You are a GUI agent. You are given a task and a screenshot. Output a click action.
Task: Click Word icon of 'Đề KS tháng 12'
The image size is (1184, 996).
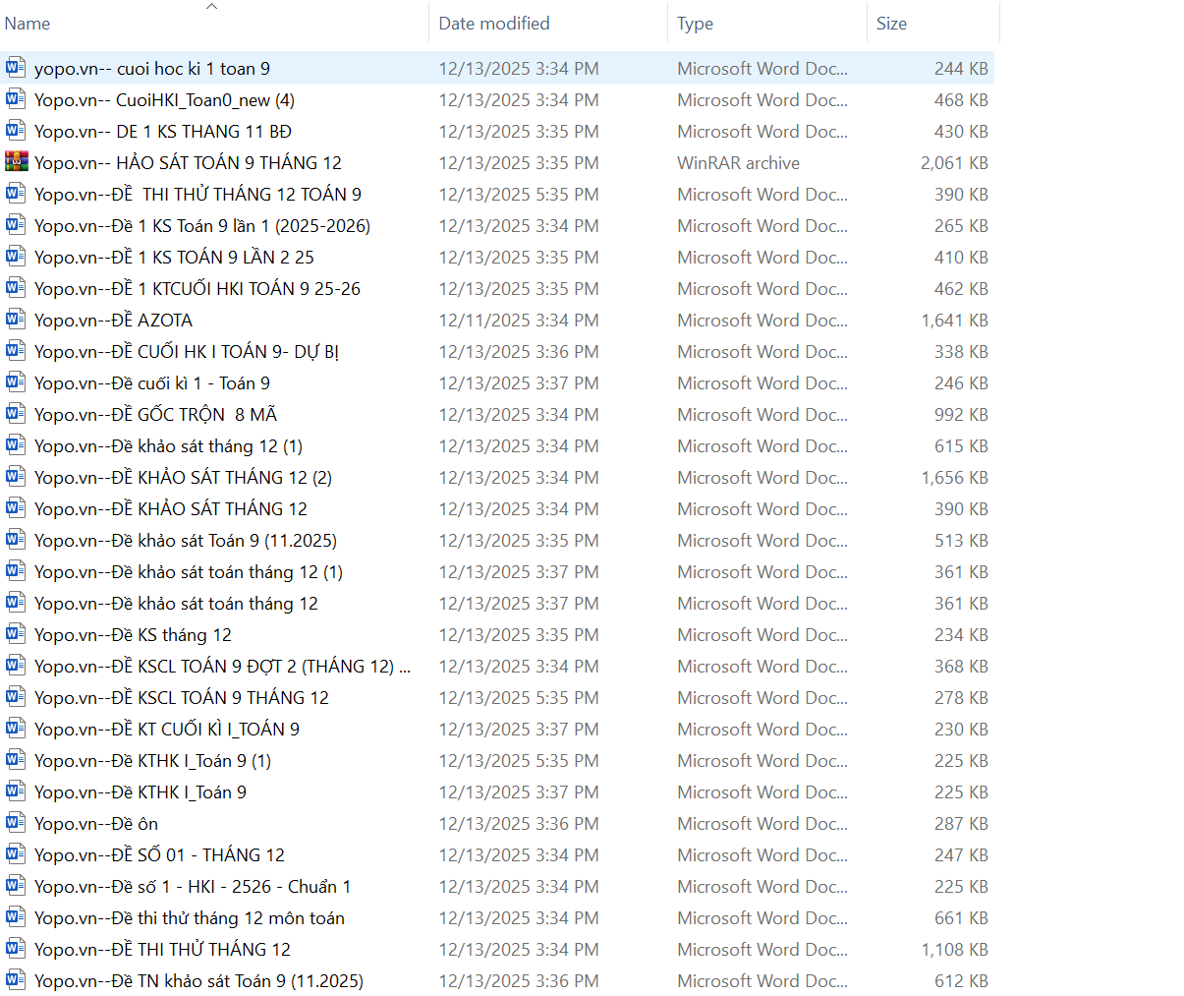click(16, 634)
